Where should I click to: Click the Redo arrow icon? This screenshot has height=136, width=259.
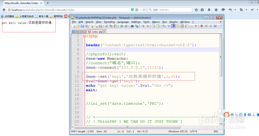[126, 26]
